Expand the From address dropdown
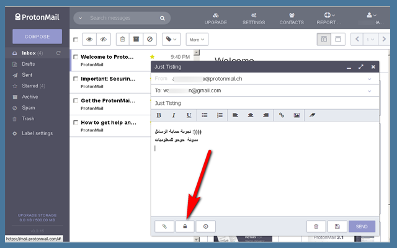The image size is (397, 248). [x=370, y=79]
